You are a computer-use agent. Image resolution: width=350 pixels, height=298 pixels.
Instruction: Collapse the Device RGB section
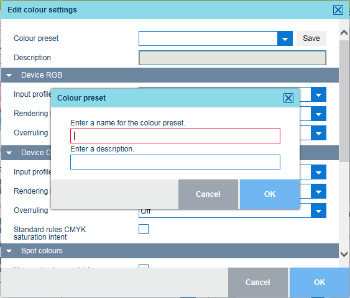coord(9,75)
